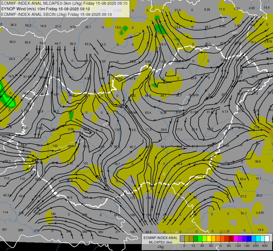This screenshot has height=251, width=273.
Task: Click the legend tick label 90
Action: click(x=229, y=246)
